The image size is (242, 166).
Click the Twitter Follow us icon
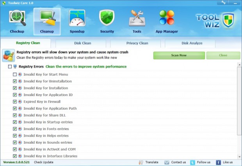pyautogui.click(x=192, y=162)
